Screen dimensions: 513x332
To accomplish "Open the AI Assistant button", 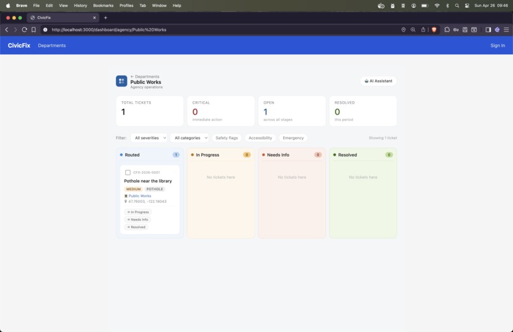I will pos(378,81).
